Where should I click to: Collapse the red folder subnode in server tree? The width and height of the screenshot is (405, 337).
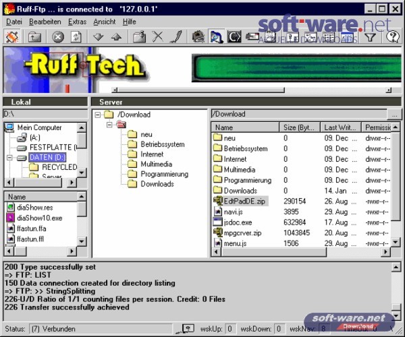pos(109,125)
